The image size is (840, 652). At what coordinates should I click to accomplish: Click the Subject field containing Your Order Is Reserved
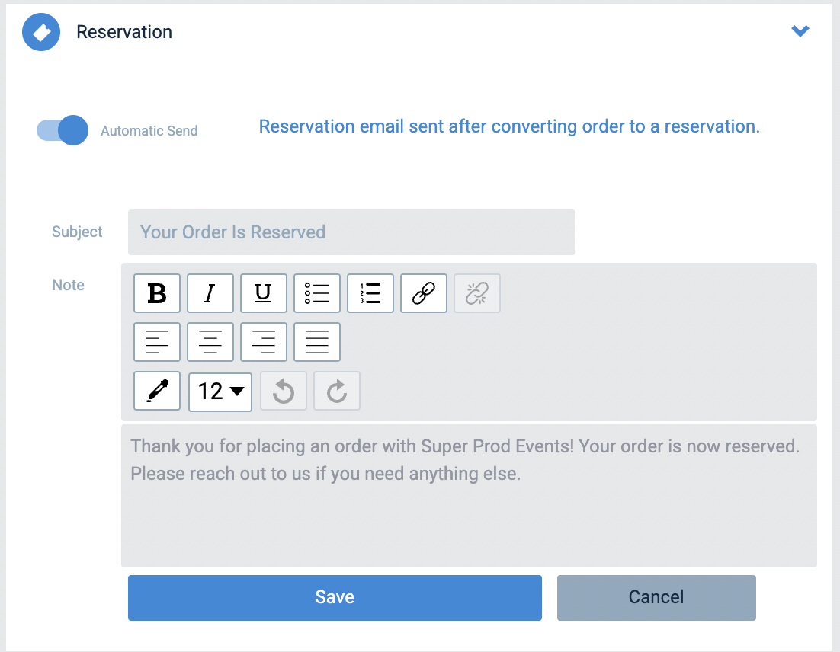351,232
